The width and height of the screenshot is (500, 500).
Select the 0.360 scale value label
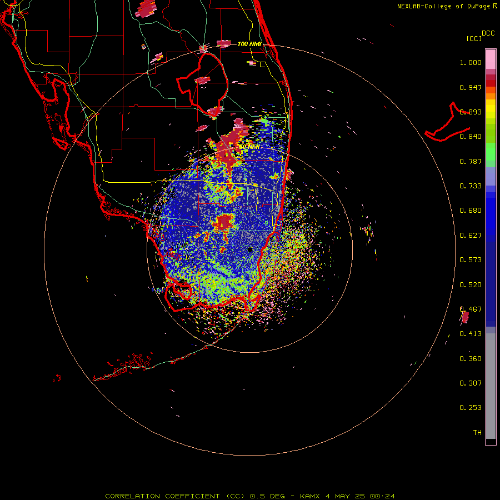pyautogui.click(x=471, y=359)
